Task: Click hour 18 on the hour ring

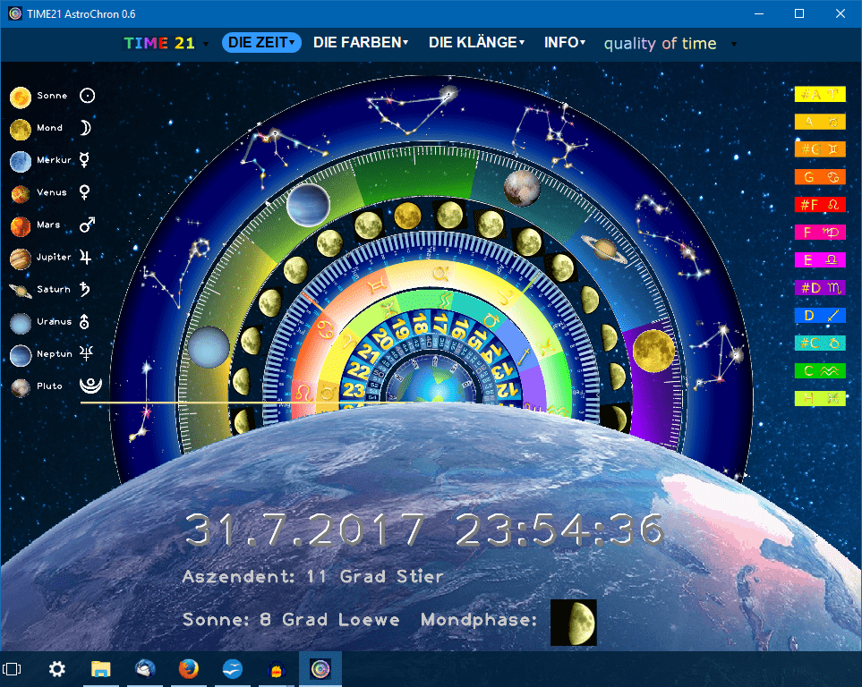Action: (x=421, y=324)
